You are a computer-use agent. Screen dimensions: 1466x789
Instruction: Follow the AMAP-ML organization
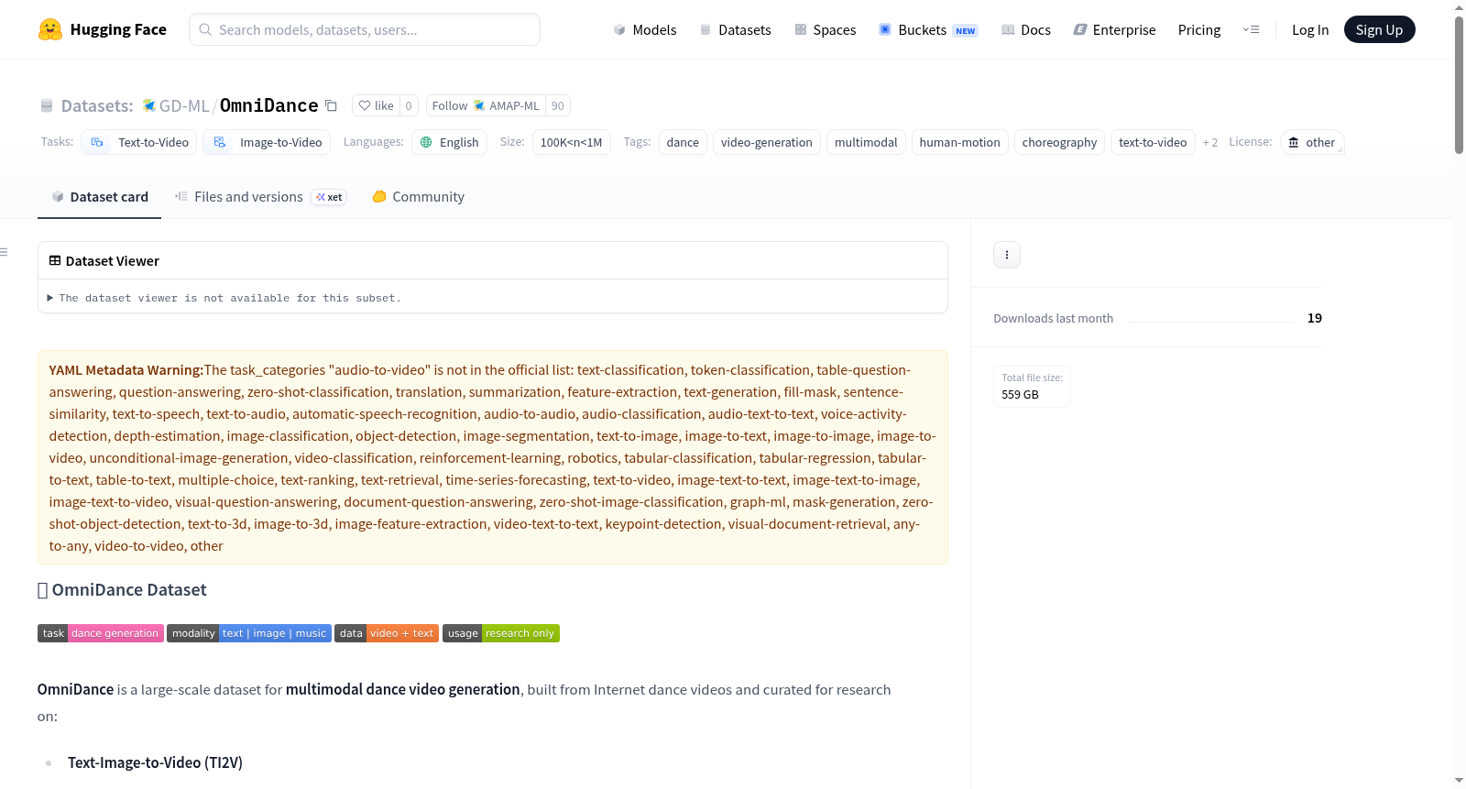click(x=486, y=105)
